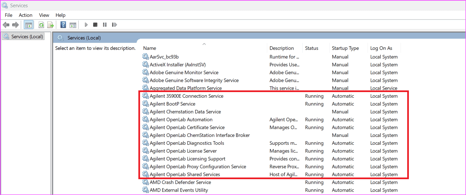Screen dimensions: 466x195
Task: Select Agilent 35900E Connection Service name
Action: pos(187,96)
